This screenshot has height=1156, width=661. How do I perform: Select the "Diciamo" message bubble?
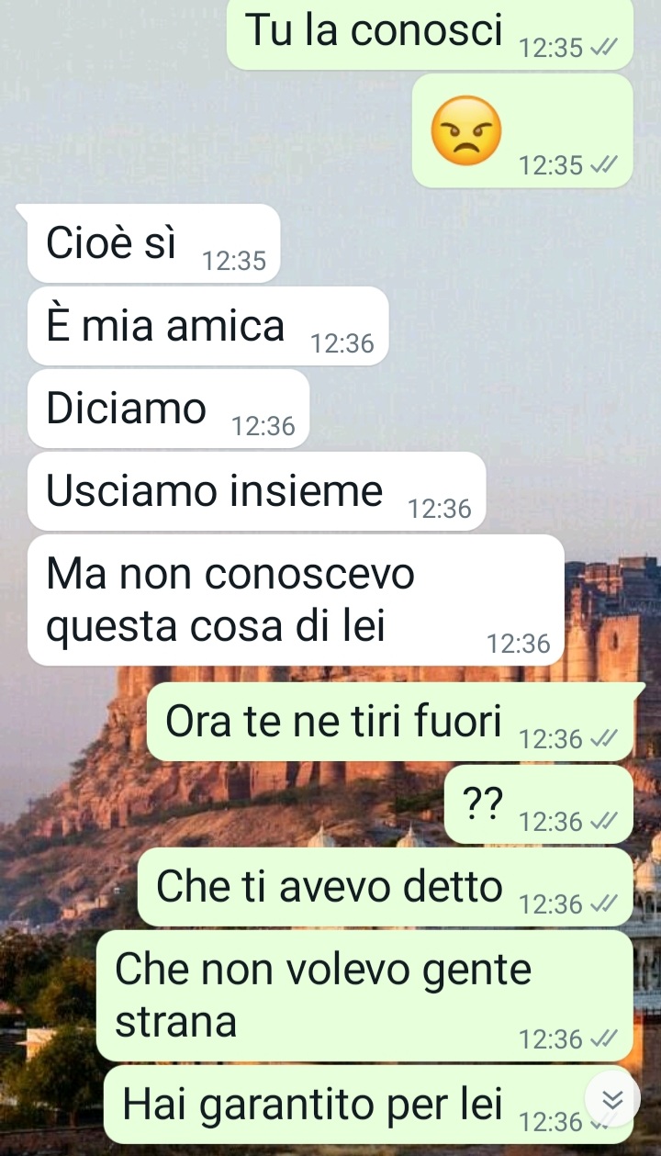tap(169, 409)
